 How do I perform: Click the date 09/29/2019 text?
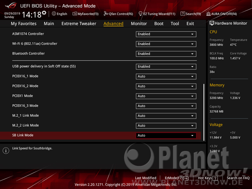(12, 13)
